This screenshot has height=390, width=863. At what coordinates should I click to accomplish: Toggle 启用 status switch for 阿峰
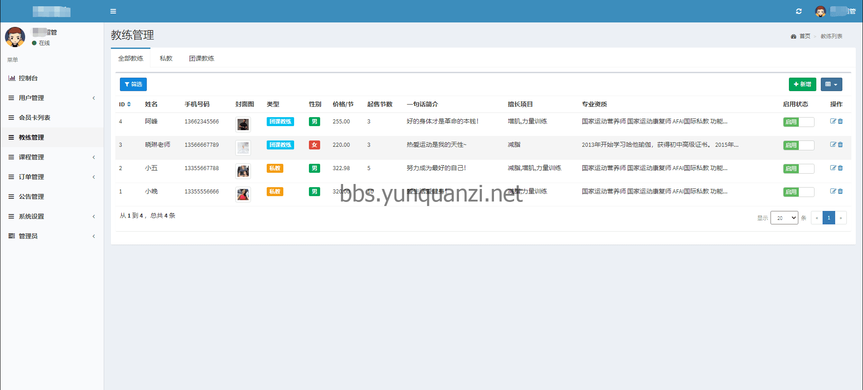tap(798, 122)
